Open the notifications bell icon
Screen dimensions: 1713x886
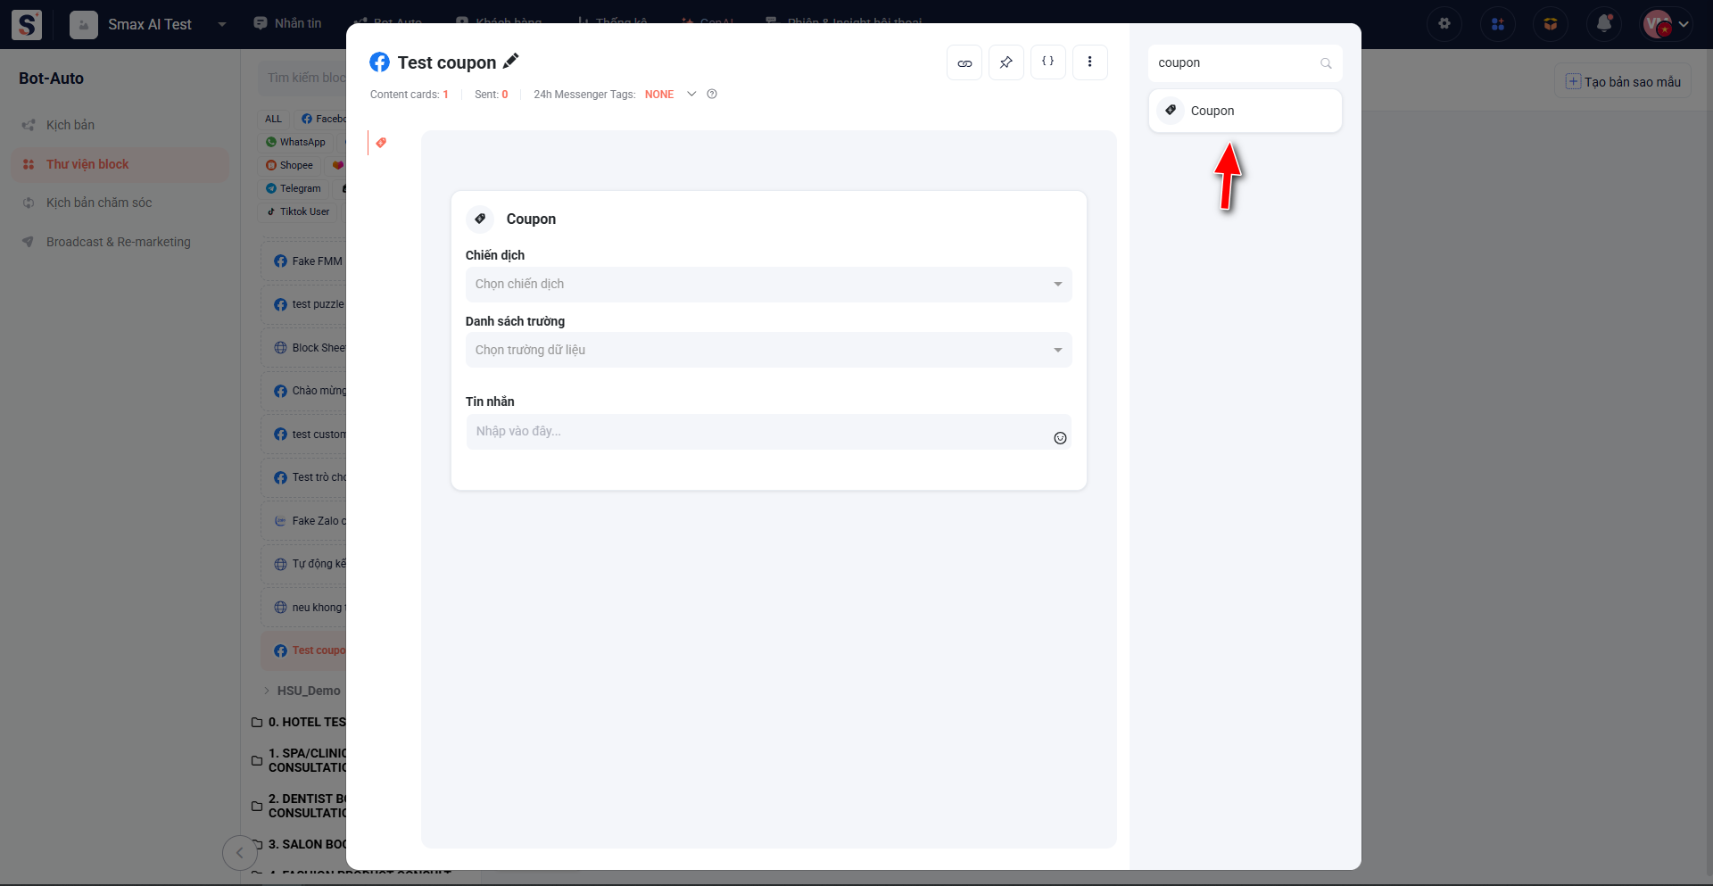(1603, 24)
